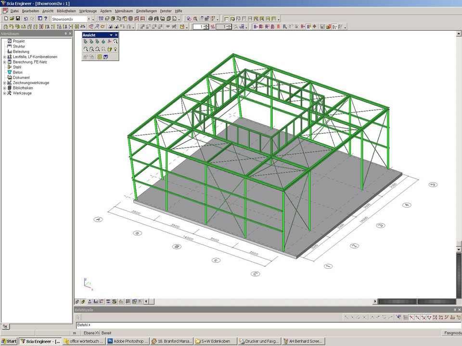
Task: Click the lightbulb icon in Ansicht panel
Action: click(115, 49)
